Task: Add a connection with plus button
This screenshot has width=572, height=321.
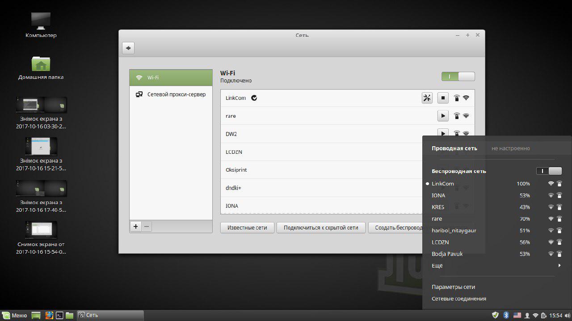Action: coord(135,226)
